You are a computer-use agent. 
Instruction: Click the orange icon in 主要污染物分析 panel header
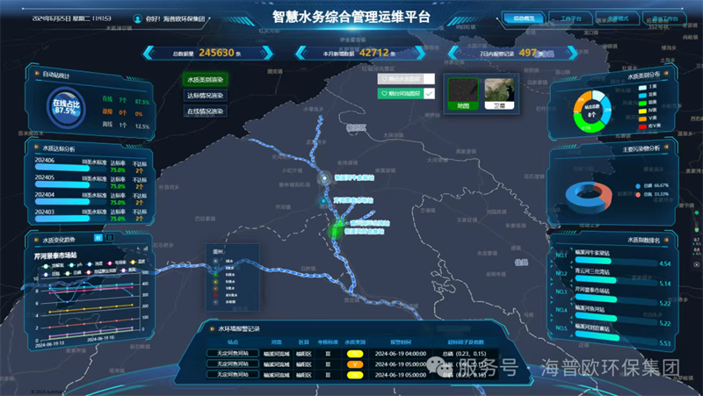pos(668,149)
